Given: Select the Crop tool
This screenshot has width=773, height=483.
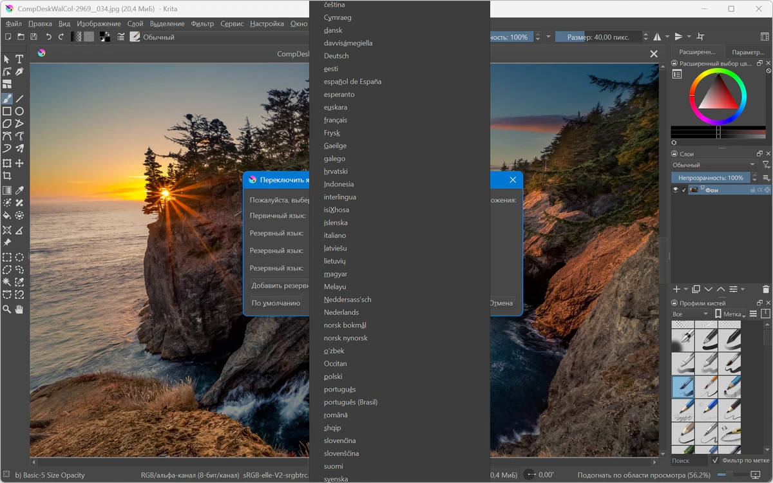Looking at the screenshot, I should tap(7, 176).
